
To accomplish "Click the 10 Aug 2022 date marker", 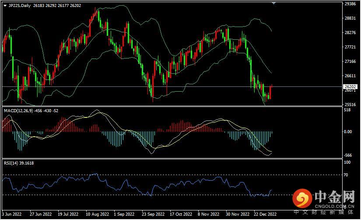I will click(97, 214).
